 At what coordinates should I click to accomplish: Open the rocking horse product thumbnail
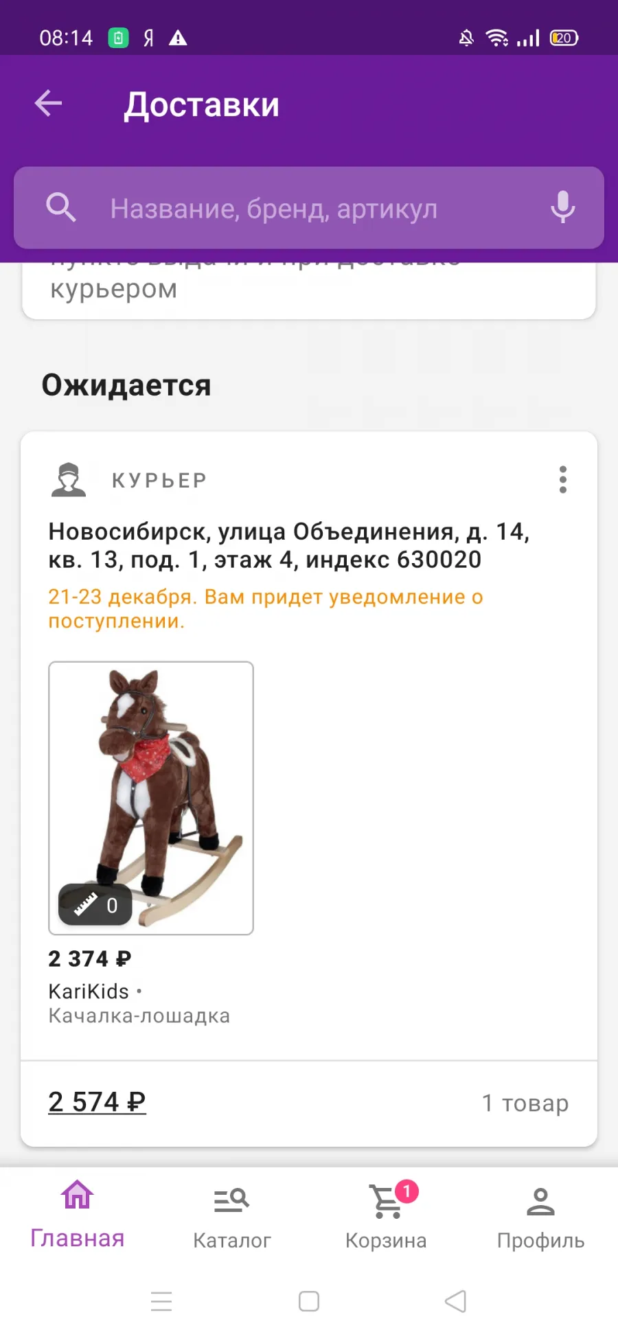[x=151, y=798]
